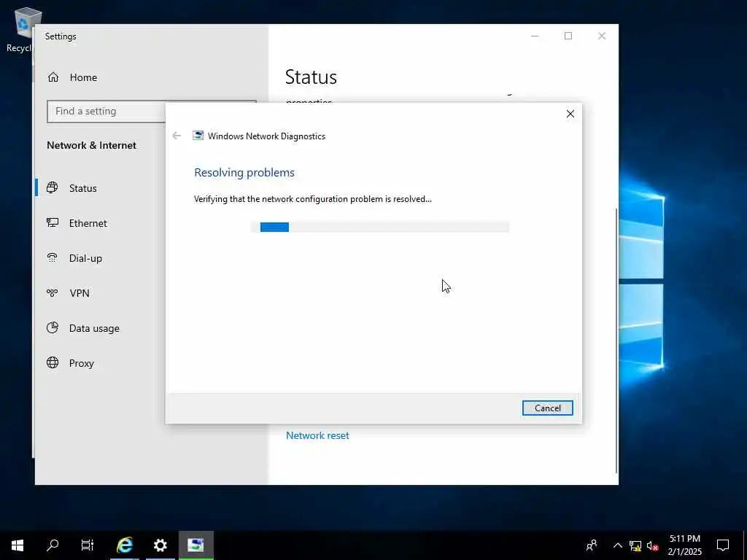Select Status in Network & Internet sidebar

click(83, 188)
